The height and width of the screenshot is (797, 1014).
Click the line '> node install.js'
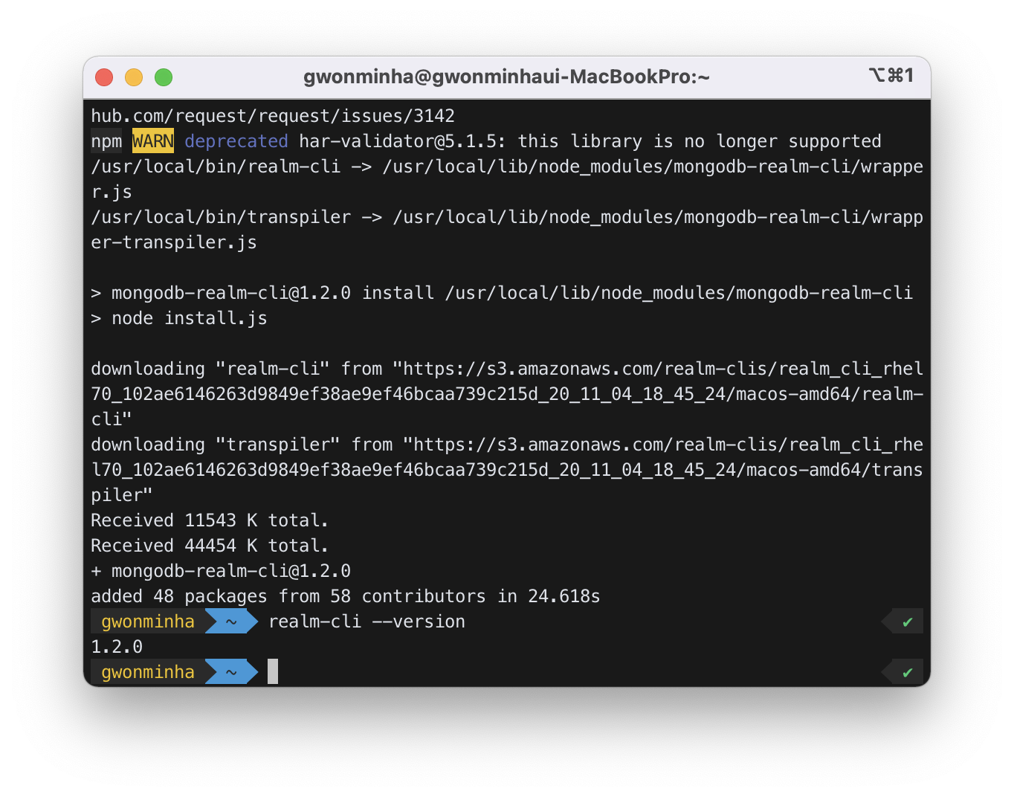[x=179, y=318]
